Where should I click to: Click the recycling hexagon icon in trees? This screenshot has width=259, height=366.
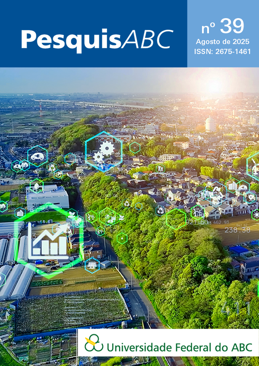tap(160, 210)
